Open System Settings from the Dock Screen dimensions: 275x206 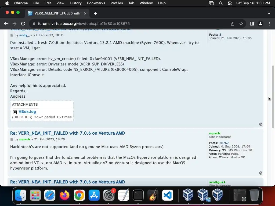point(109,195)
